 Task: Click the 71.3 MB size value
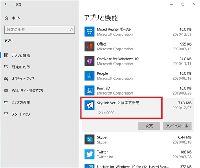click(x=185, y=103)
